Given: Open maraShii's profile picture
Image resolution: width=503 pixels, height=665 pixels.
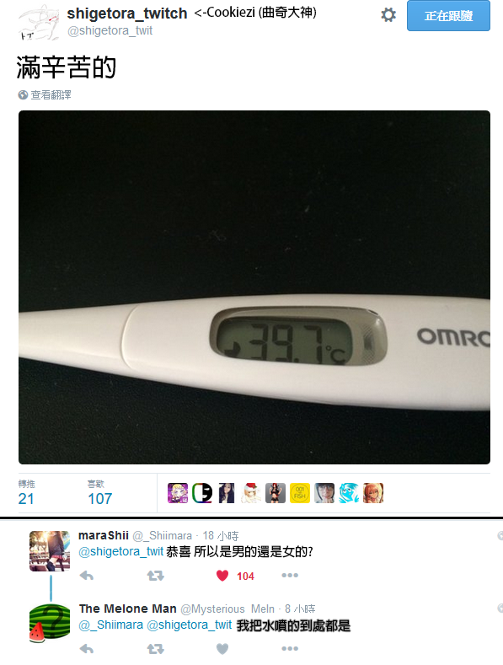Looking at the screenshot, I should pyautogui.click(x=50, y=551).
